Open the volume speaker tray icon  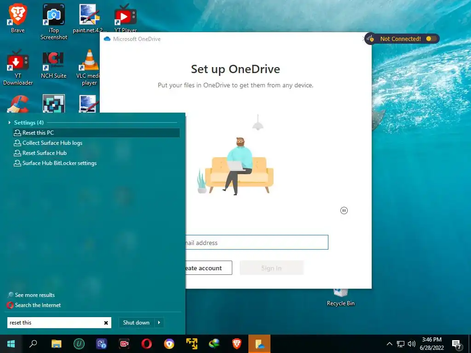(412, 344)
